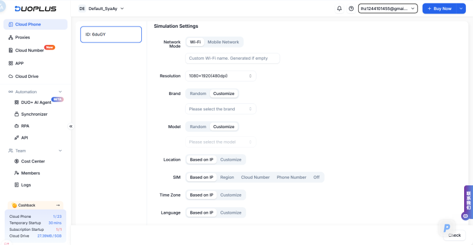Click the DuoPlus logo
Image resolution: width=473 pixels, height=245 pixels.
(x=35, y=9)
